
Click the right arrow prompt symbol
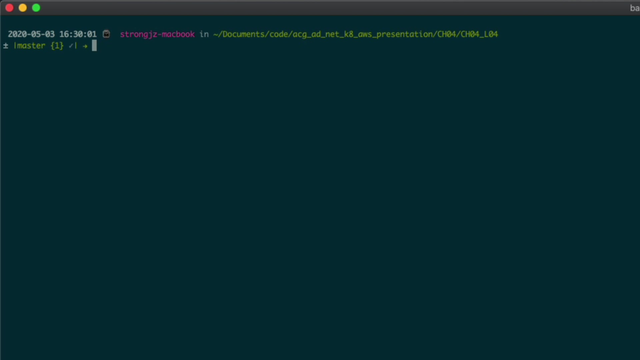(85, 46)
